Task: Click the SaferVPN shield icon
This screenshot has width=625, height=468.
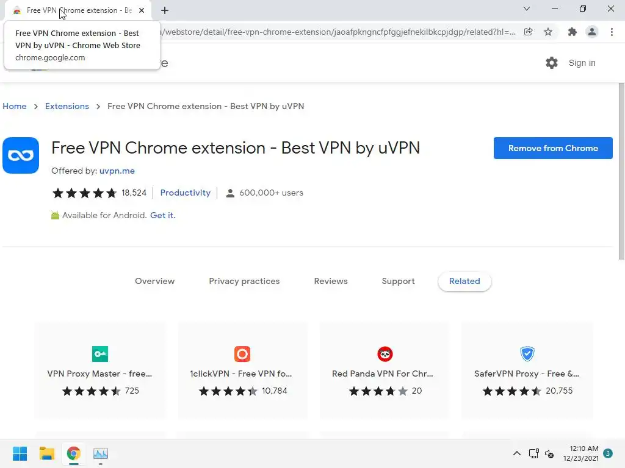Action: click(x=527, y=354)
